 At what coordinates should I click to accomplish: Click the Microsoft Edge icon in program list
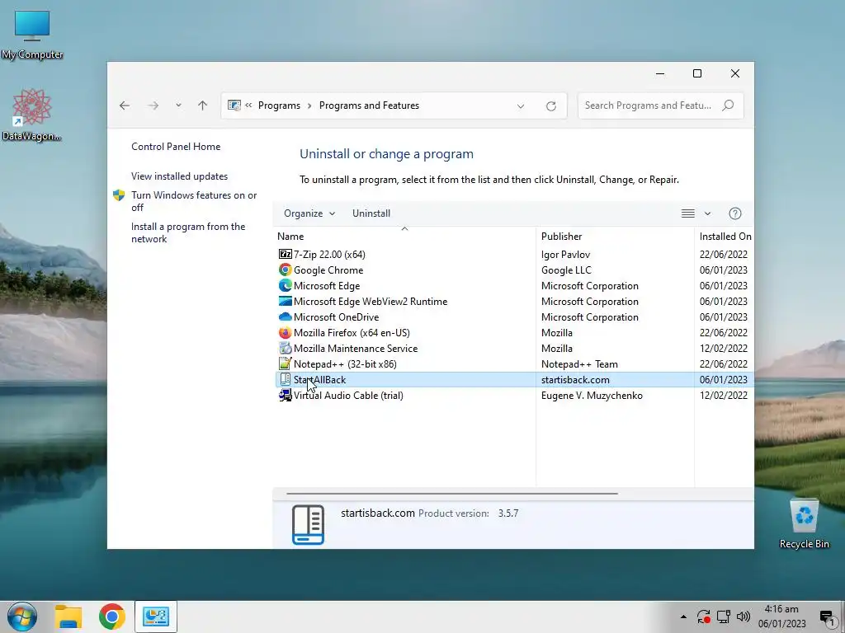[x=285, y=285]
